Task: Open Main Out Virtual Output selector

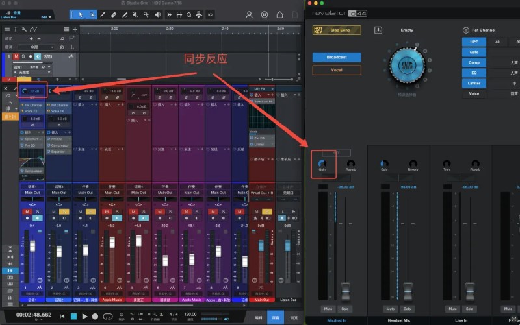Action: [262, 193]
